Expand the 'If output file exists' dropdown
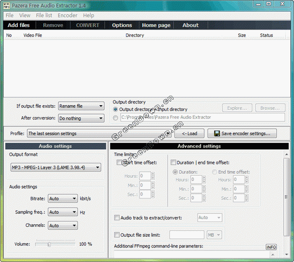 (x=81, y=106)
